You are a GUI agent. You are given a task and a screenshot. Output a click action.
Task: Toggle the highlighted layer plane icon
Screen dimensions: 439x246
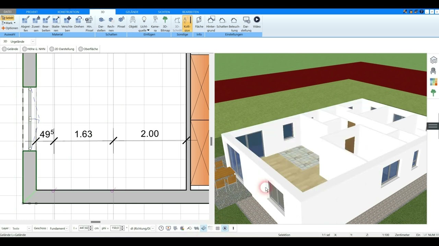[x=203, y=228]
